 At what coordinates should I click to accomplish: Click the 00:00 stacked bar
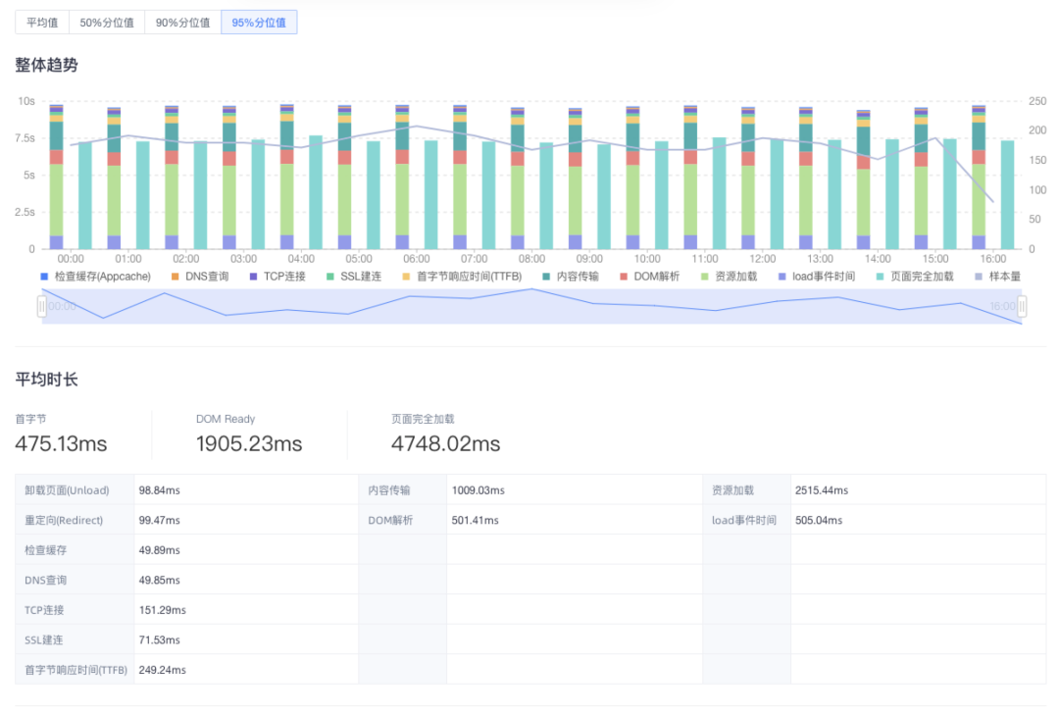click(x=56, y=177)
